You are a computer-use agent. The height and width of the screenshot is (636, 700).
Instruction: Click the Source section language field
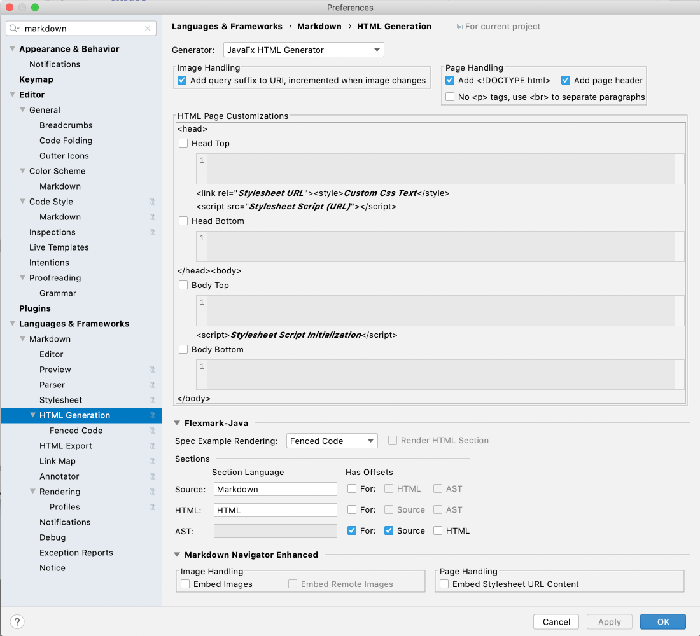[x=276, y=489]
